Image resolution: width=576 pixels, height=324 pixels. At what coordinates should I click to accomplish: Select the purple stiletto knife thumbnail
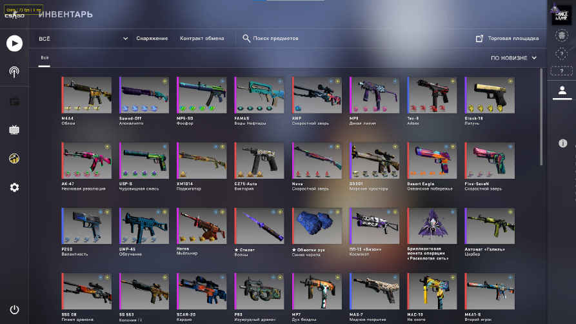click(259, 226)
